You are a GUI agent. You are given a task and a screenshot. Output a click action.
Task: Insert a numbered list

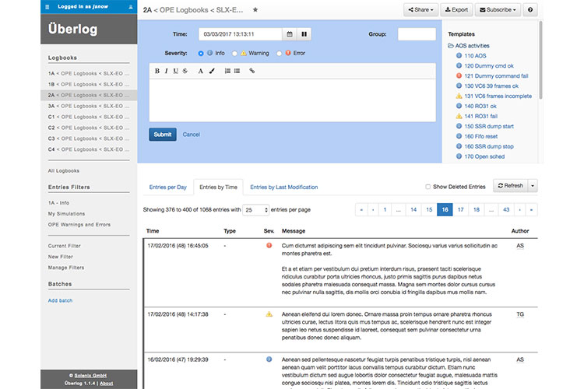(x=227, y=71)
